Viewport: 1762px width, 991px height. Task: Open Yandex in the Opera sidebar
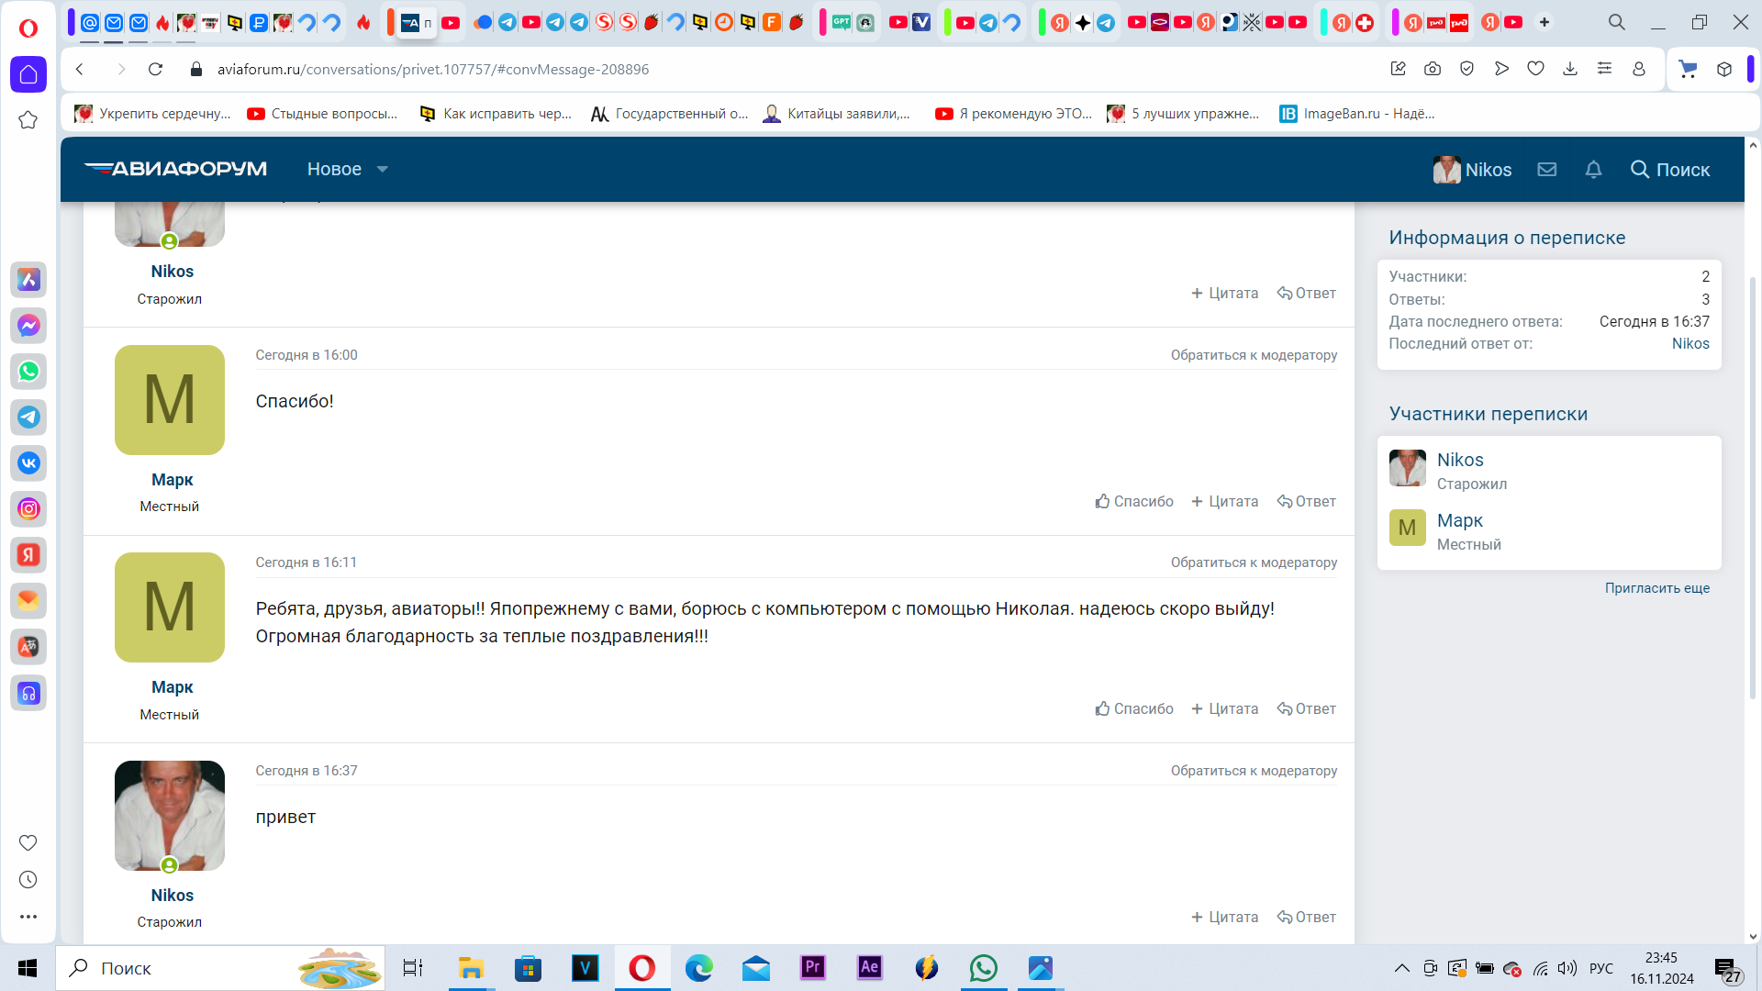click(x=28, y=554)
